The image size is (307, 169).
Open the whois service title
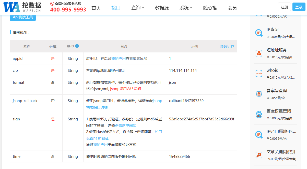tap(272, 70)
